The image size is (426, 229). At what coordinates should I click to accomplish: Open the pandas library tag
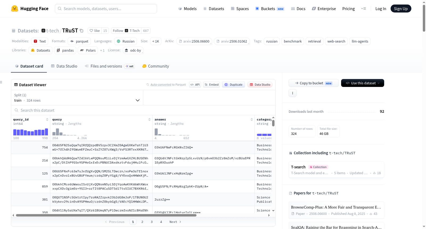[65, 50]
